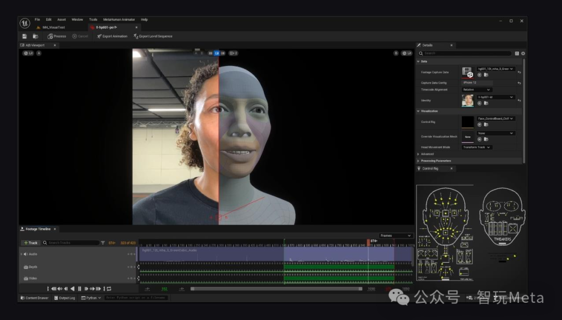Reset Capture Data Config to default
The height and width of the screenshot is (320, 562).
point(519,83)
